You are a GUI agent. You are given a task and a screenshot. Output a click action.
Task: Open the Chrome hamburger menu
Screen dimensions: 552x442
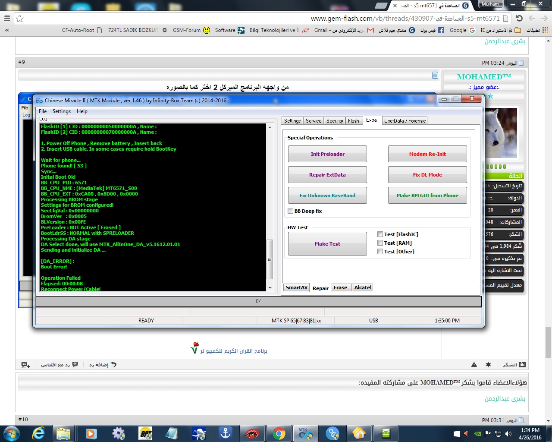tap(7, 19)
